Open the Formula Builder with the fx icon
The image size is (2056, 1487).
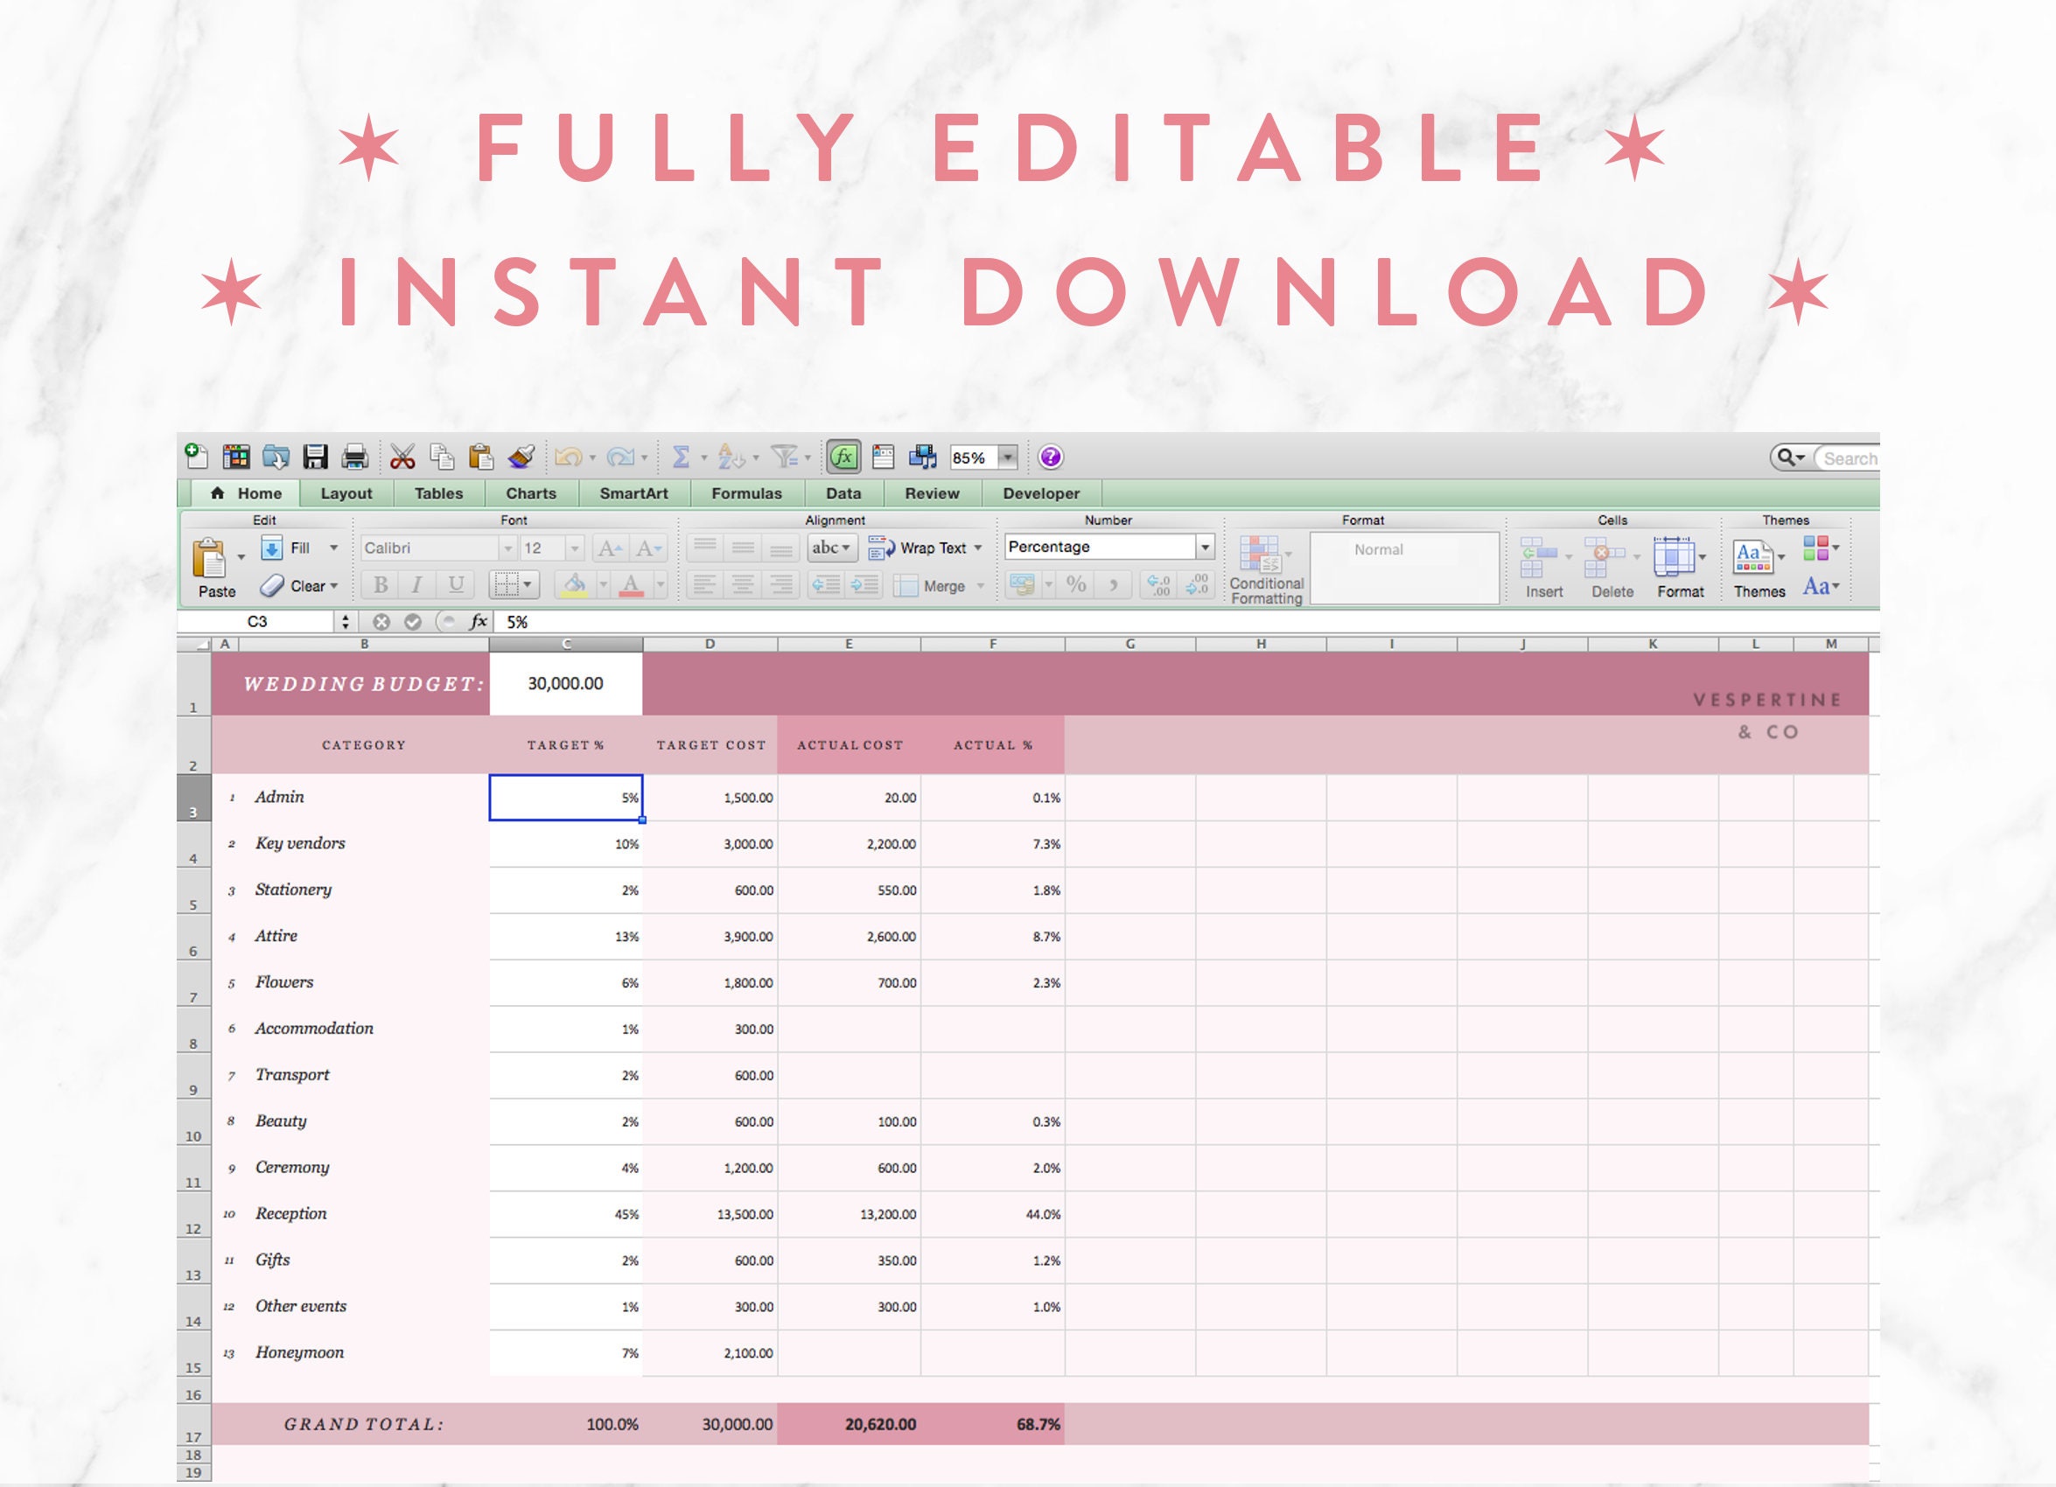844,455
